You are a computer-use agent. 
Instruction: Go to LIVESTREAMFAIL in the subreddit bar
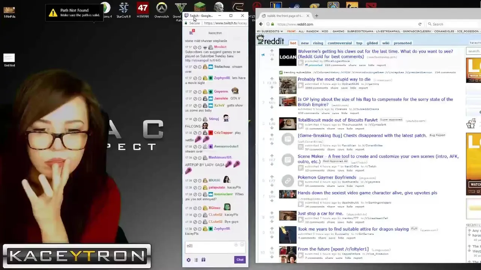coord(388,31)
